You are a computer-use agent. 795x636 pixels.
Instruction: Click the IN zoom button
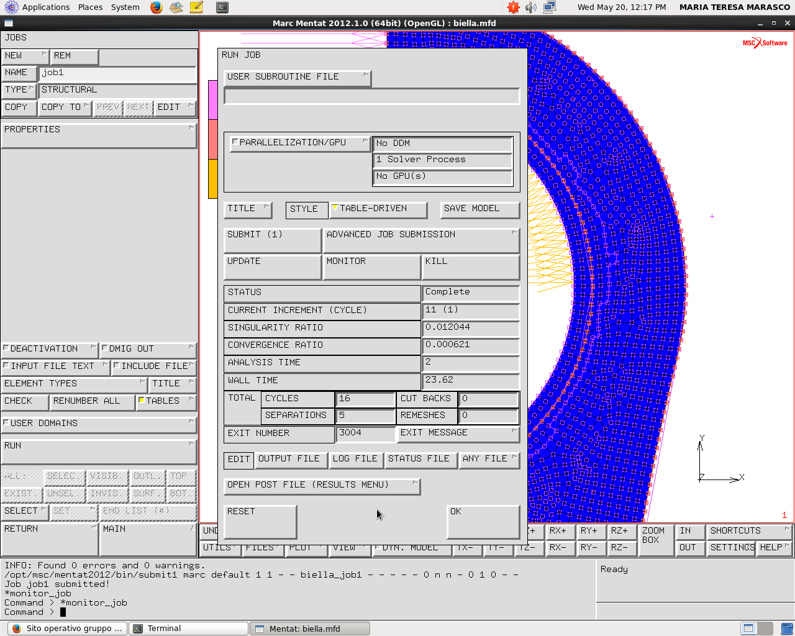point(690,532)
